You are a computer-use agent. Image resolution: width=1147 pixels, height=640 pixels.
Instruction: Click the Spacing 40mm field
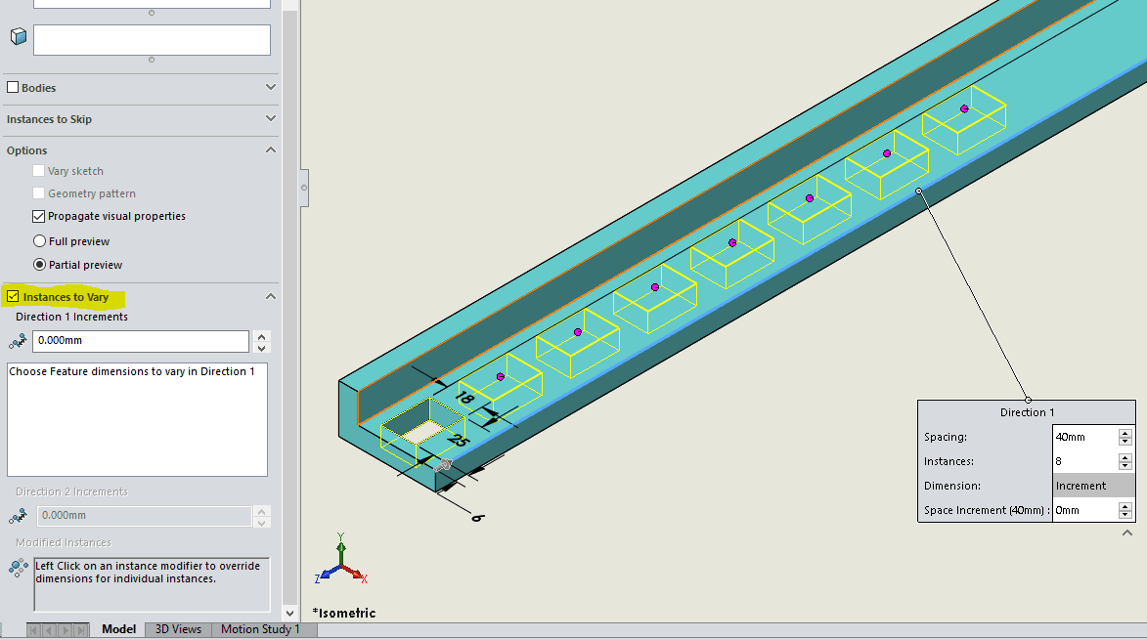click(1083, 437)
